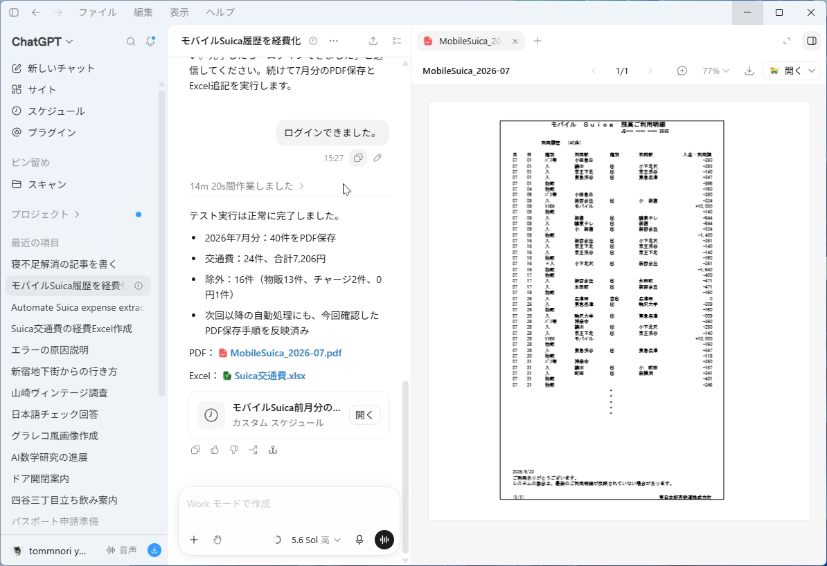This screenshot has height=566, width=827.
Task: Open the ヘルプ menu
Action: pyautogui.click(x=220, y=12)
